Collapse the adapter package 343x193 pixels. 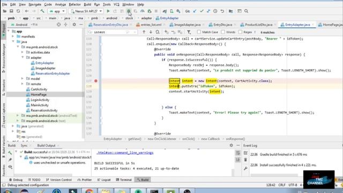point(23,57)
